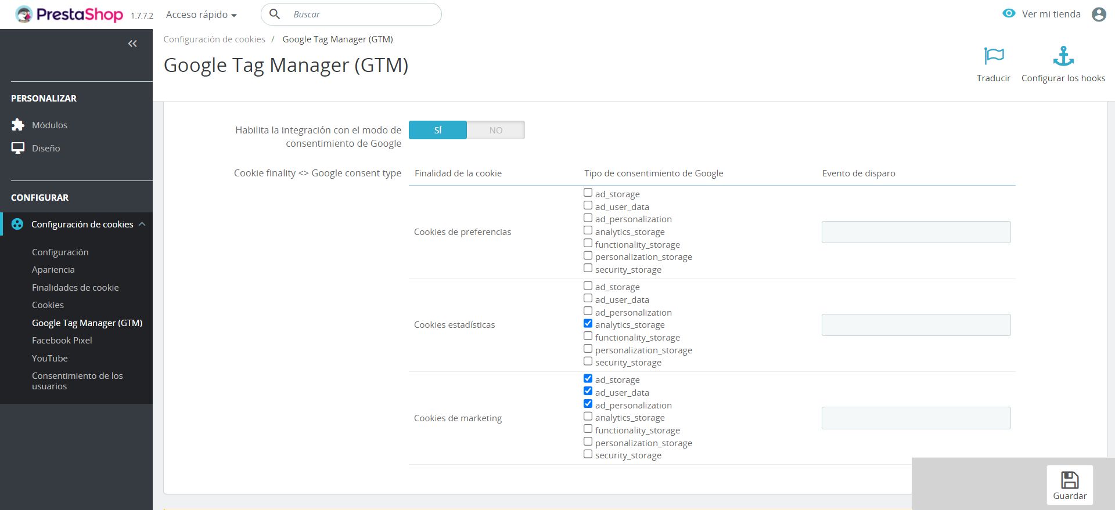Check personalization_storage for Cookies estadísticas
The width and height of the screenshot is (1115, 510).
(588, 349)
